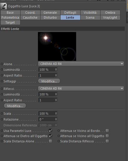Click stepper arrows of Riflessi Luminosità field
This screenshot has height=161, width=128.
tap(56, 94)
